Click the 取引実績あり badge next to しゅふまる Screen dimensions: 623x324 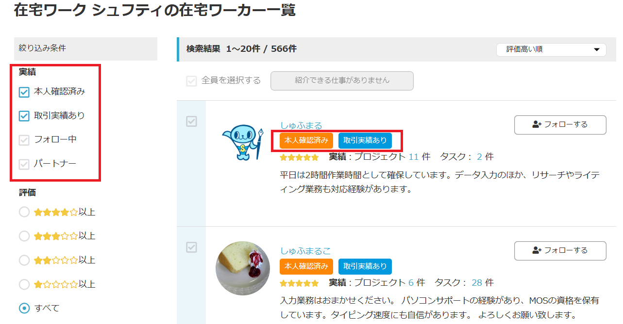pos(365,140)
